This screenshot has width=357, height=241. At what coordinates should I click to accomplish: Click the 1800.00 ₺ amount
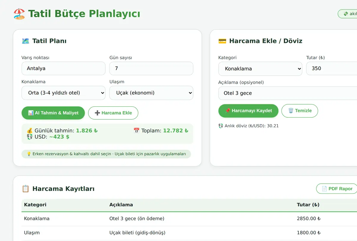coord(309,233)
